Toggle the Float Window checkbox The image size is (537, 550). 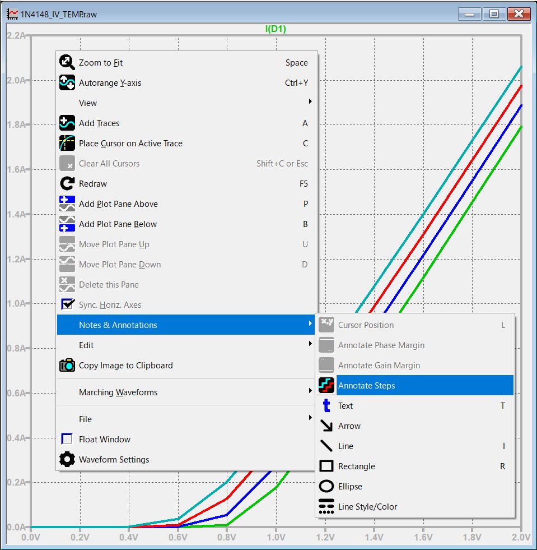point(67,440)
